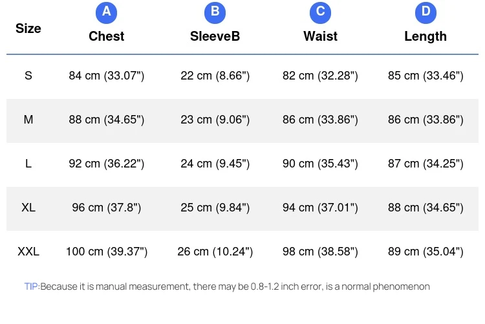Choose the XL size row label
Viewport: 485px width, 324px height.
pyautogui.click(x=28, y=208)
